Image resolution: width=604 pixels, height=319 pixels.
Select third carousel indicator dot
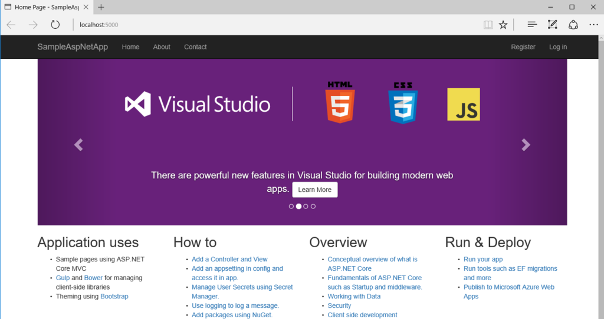306,207
